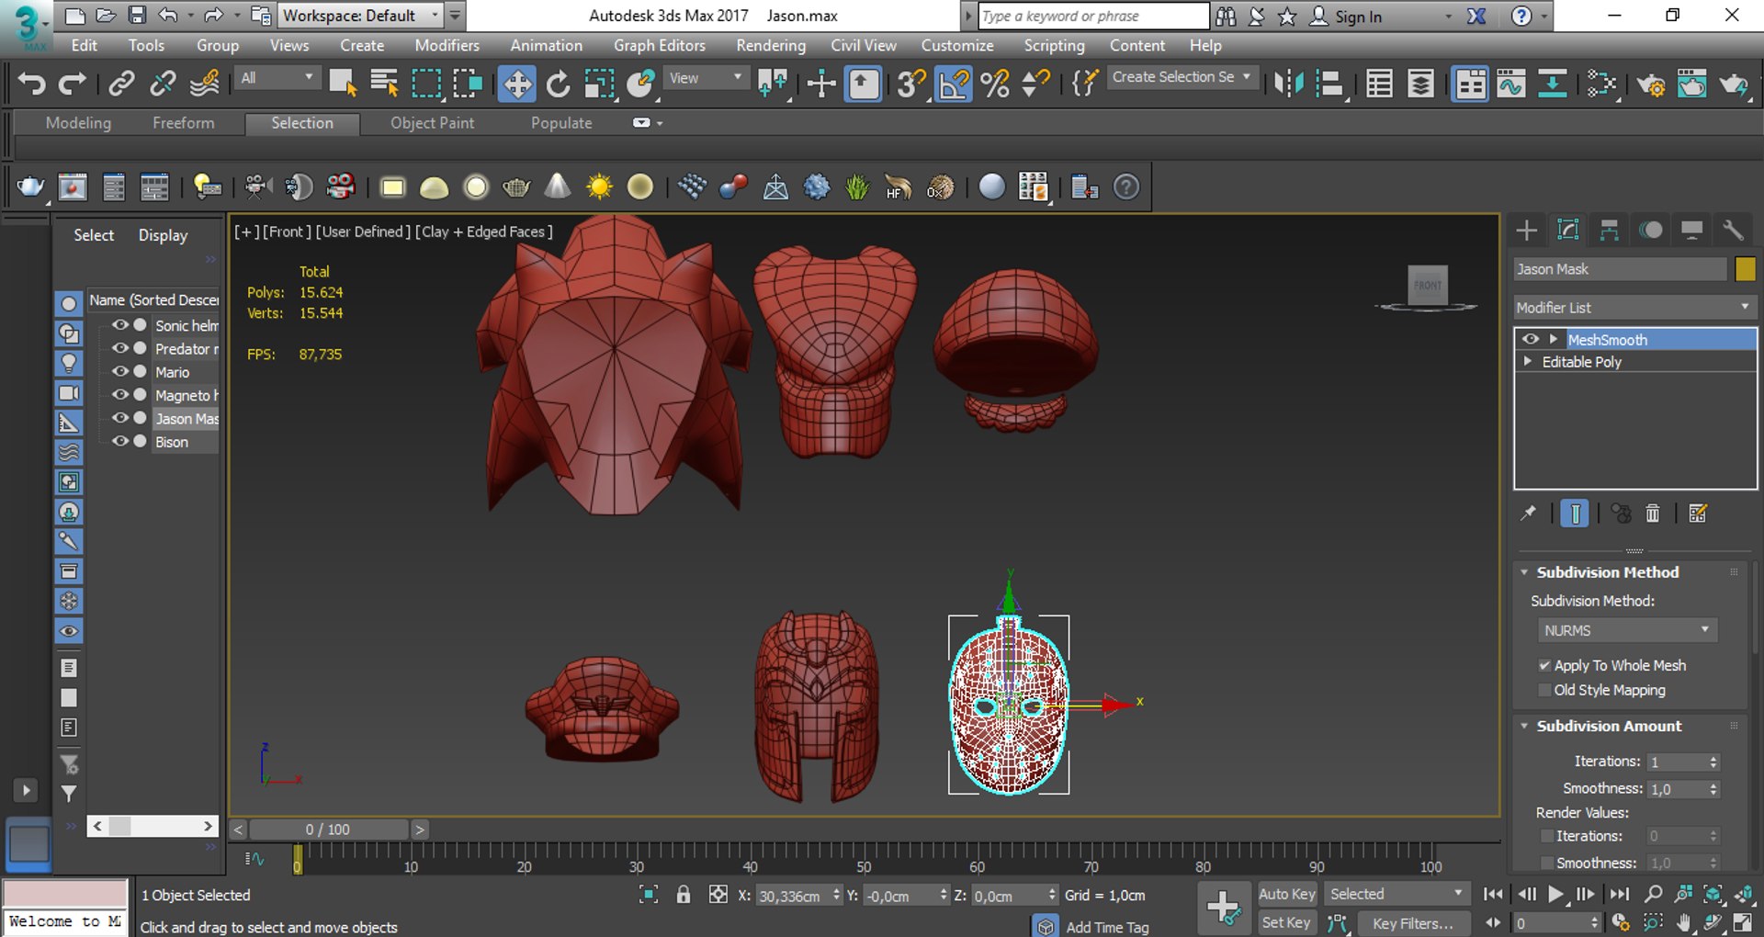Click the Undo arrow in main toolbar
1764x937 pixels.
tap(32, 85)
